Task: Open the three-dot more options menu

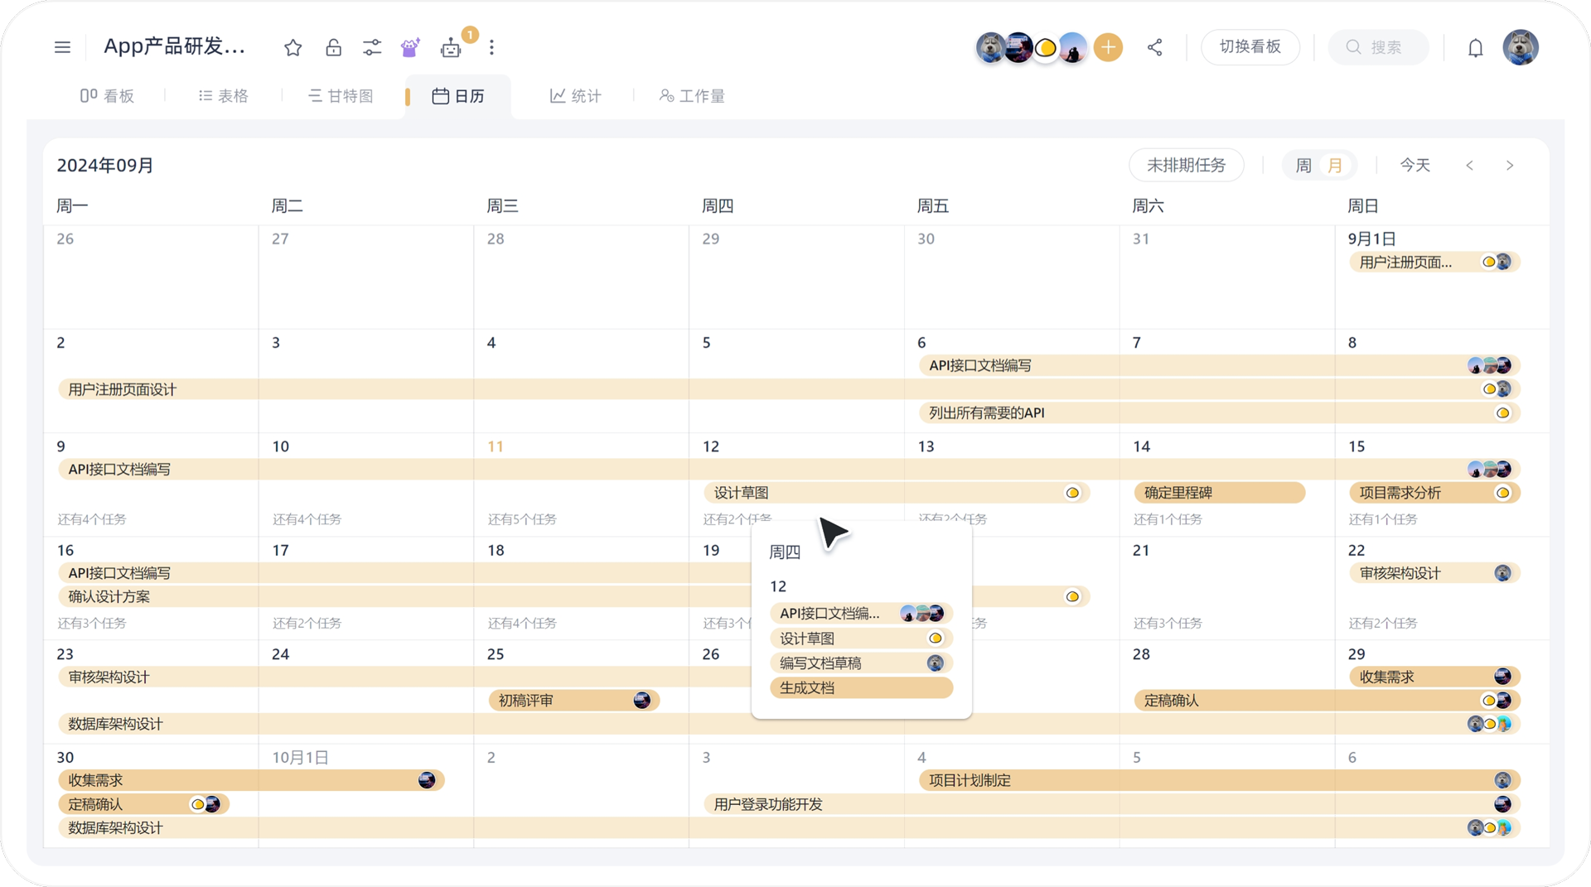Action: tap(492, 47)
